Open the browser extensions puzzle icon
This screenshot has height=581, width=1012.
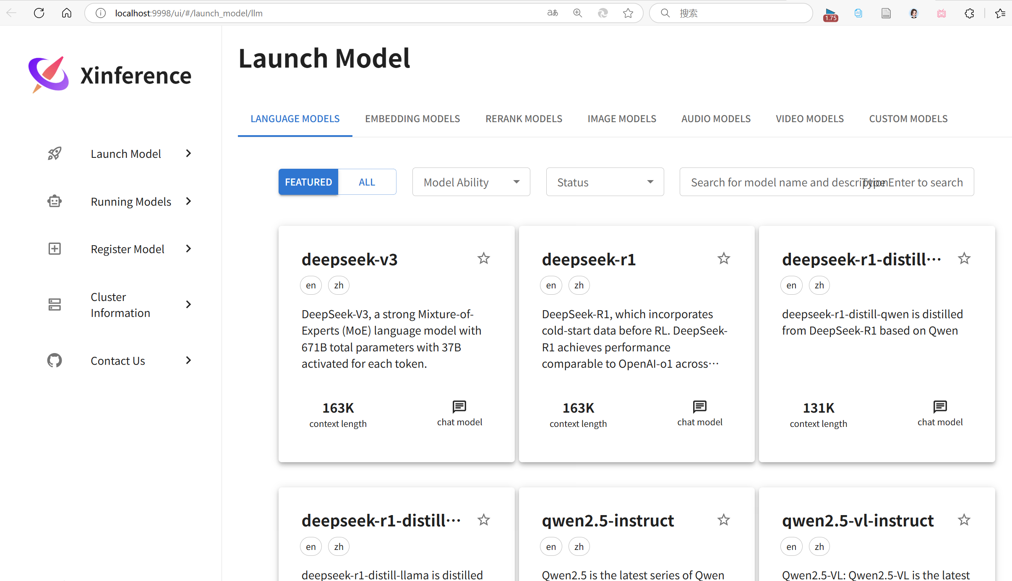click(969, 13)
